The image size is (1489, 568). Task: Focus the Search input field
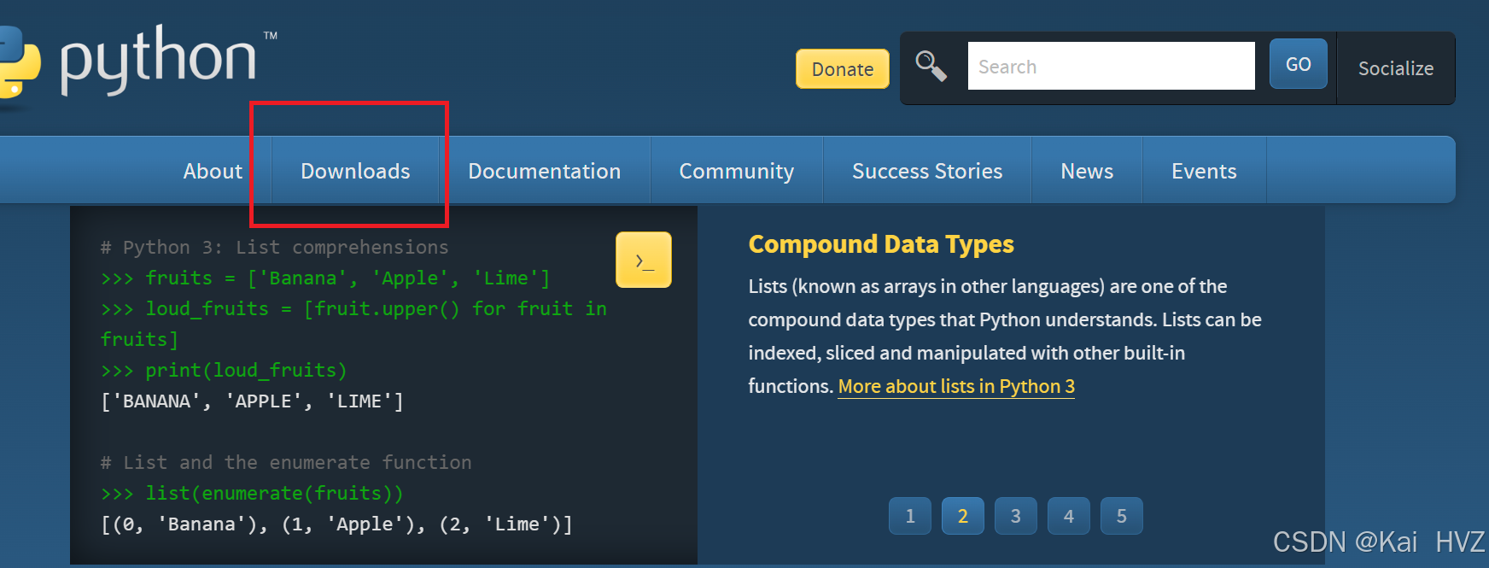coord(1112,66)
